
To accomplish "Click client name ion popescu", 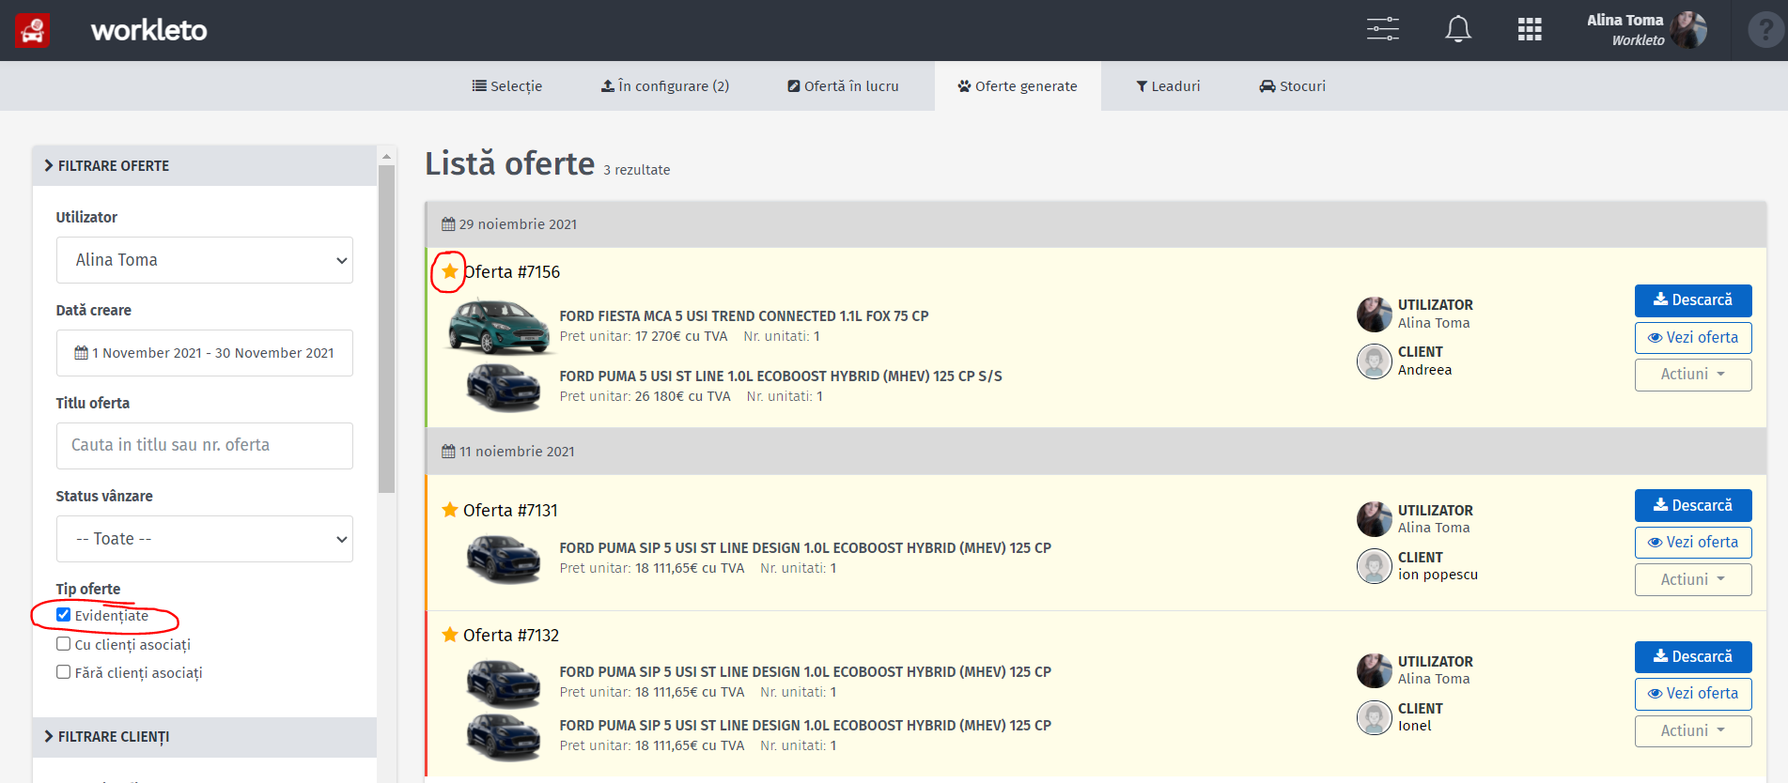I will 1438,575.
